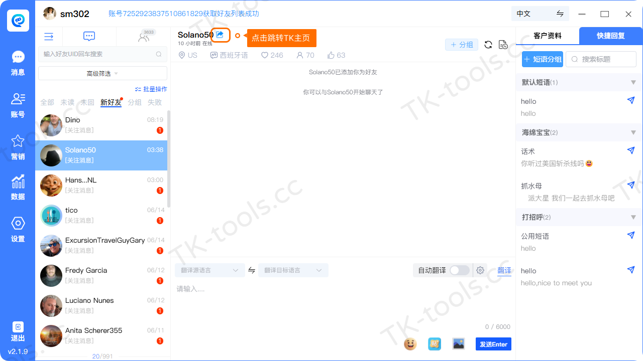Viewport: 643px width, 361px height.
Task: Click the language switch arrows icon at top
Action: pyautogui.click(x=560, y=14)
